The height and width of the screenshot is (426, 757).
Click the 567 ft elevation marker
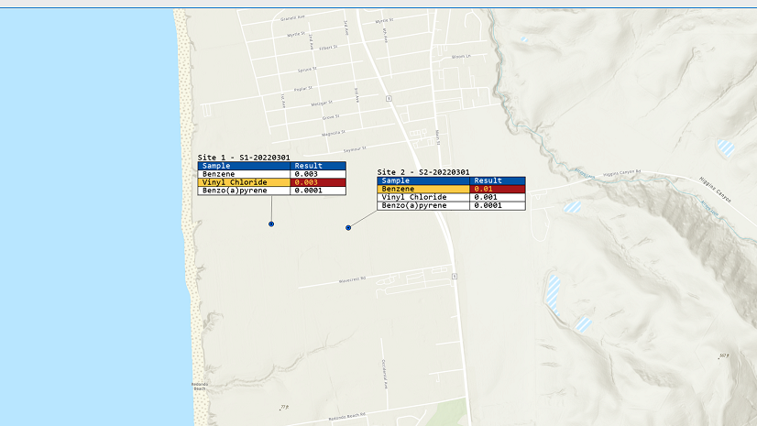point(724,356)
